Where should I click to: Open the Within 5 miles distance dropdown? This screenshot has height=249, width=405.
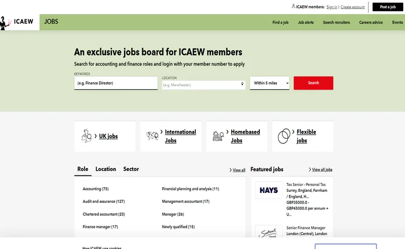click(269, 83)
